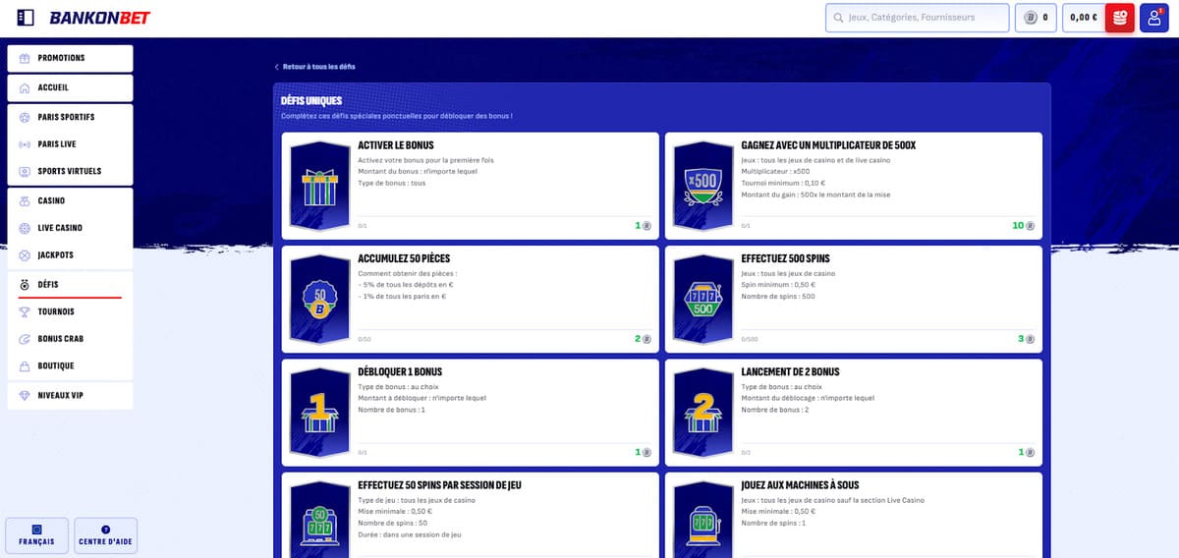Image resolution: width=1179 pixels, height=558 pixels.
Task: Click the Live Casino chip icon
Action: 25,228
